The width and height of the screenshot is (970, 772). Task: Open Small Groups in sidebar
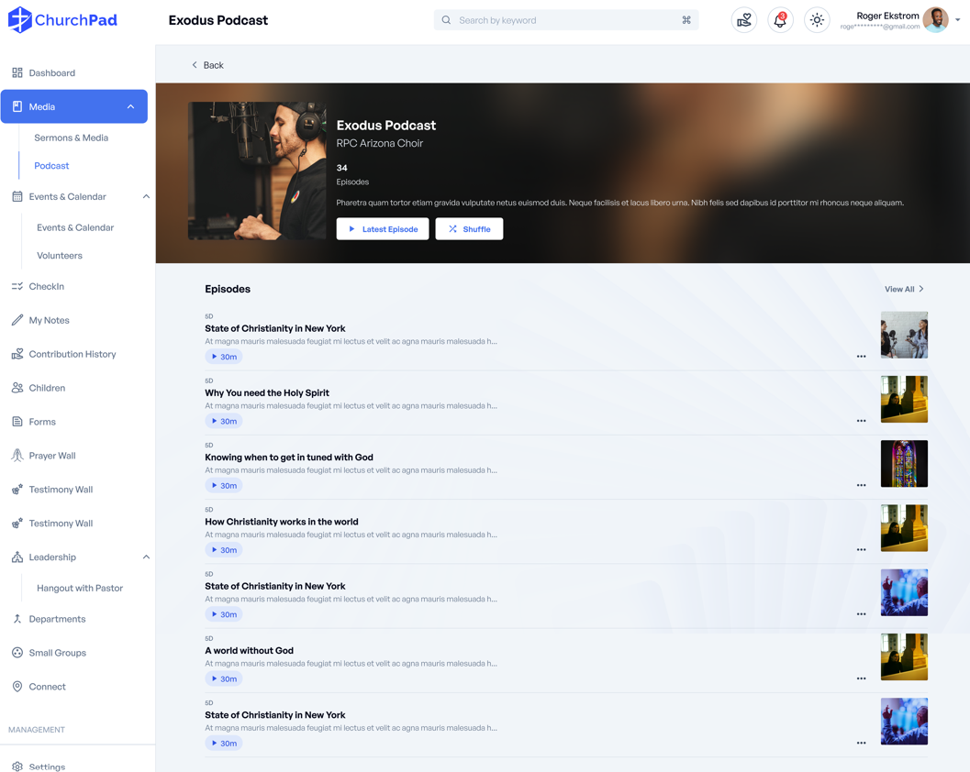point(57,653)
